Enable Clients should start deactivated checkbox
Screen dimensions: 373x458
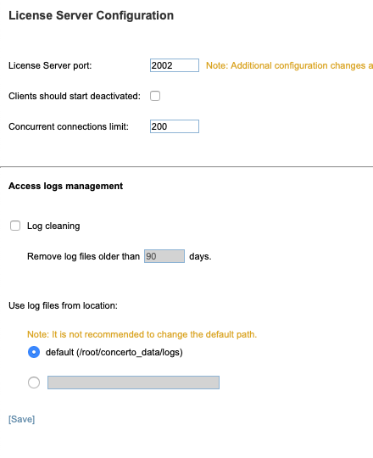155,96
